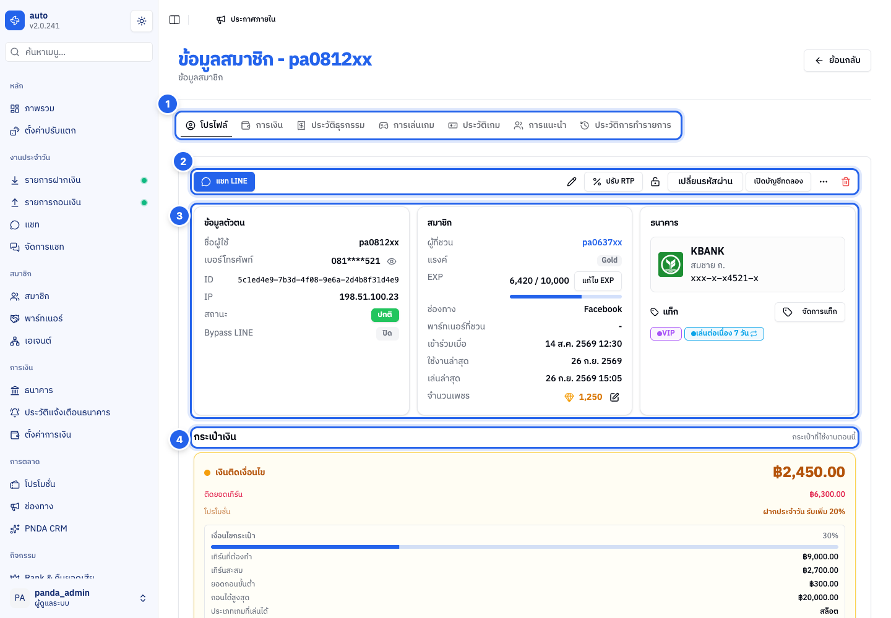Click the แชท LINE button
891x618 pixels.
click(x=225, y=182)
